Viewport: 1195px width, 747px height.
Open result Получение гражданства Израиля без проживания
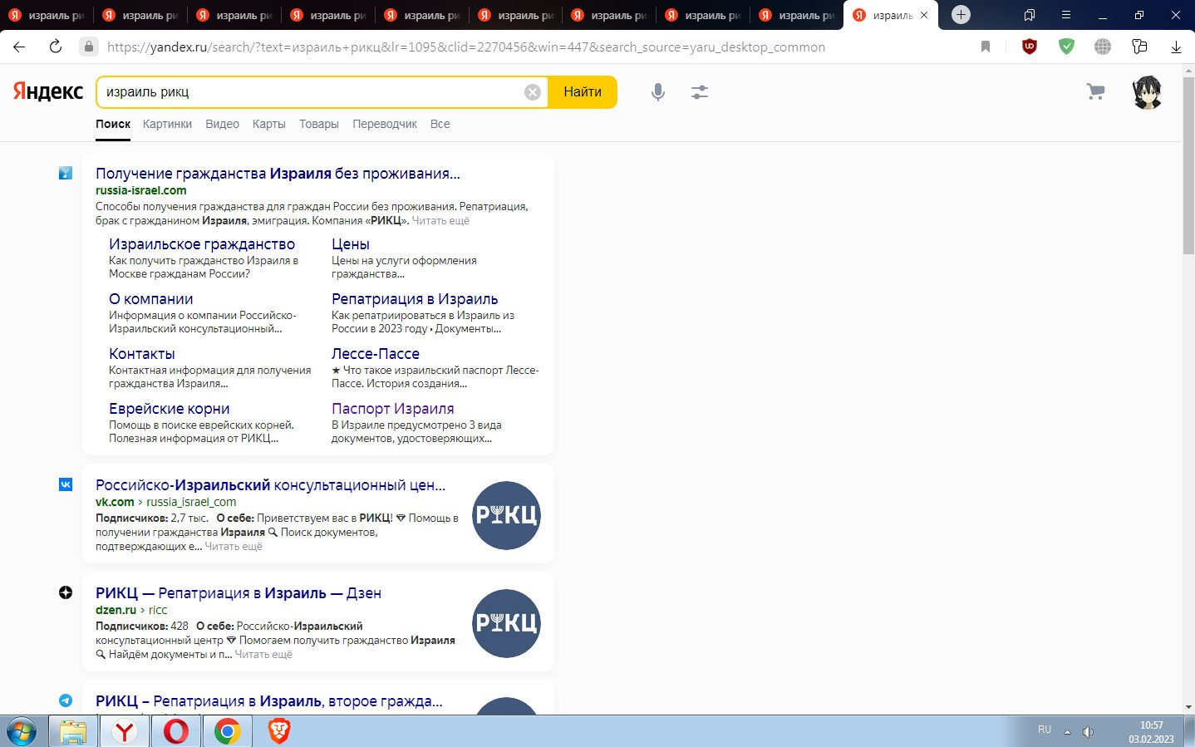coord(278,173)
